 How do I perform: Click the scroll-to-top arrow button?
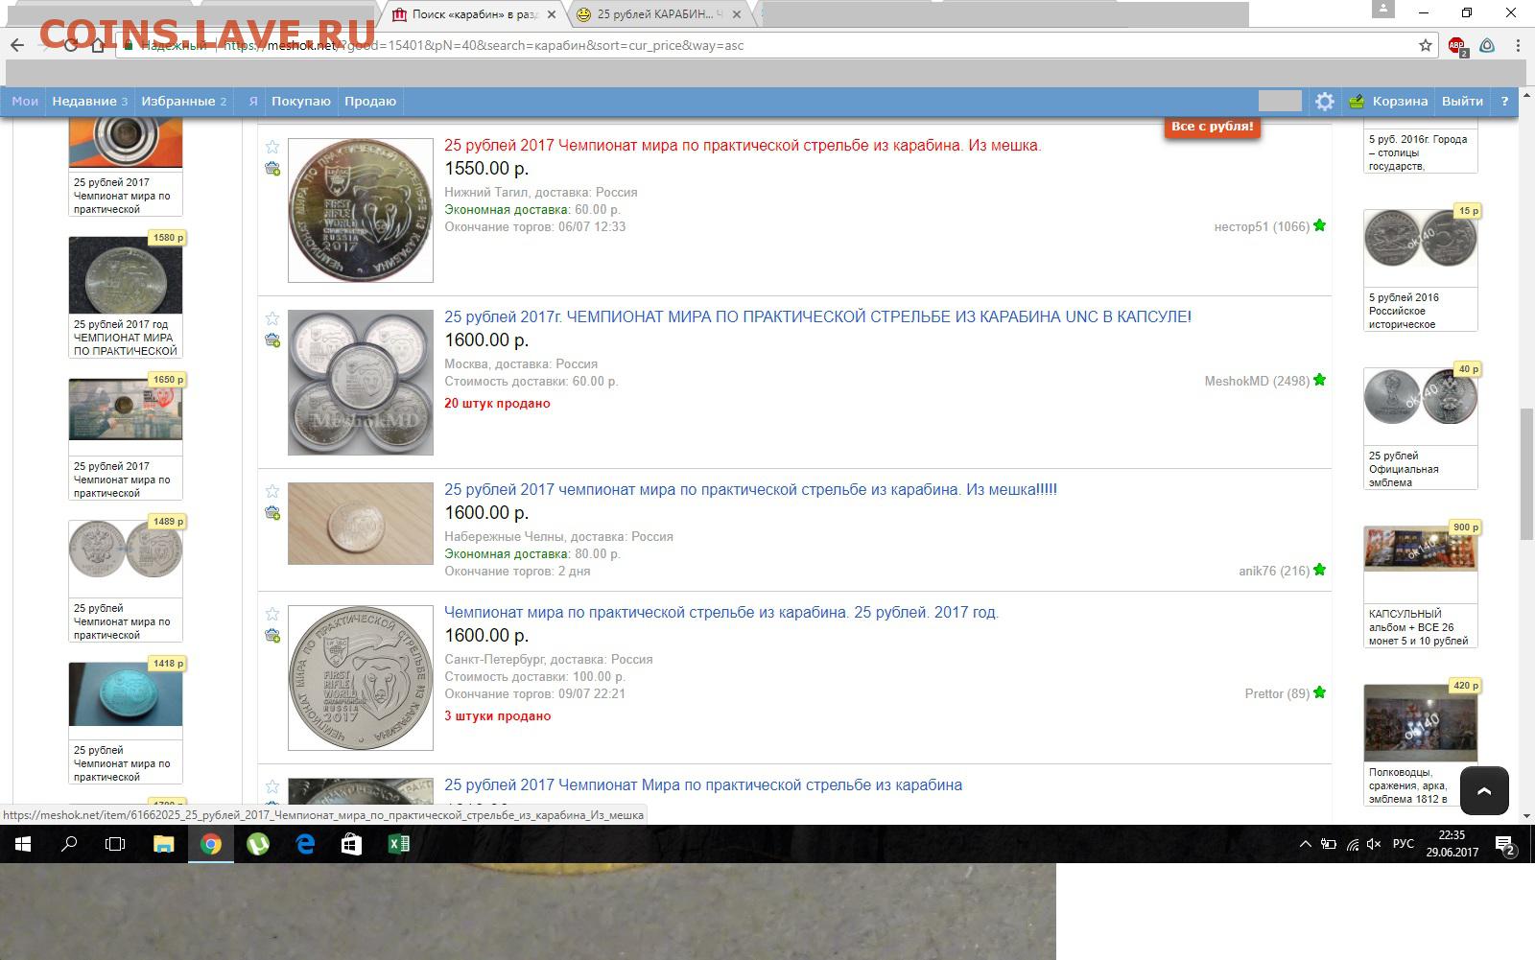(x=1484, y=791)
